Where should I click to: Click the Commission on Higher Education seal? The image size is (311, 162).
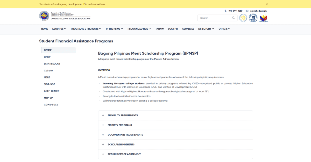pyautogui.click(x=44, y=16)
